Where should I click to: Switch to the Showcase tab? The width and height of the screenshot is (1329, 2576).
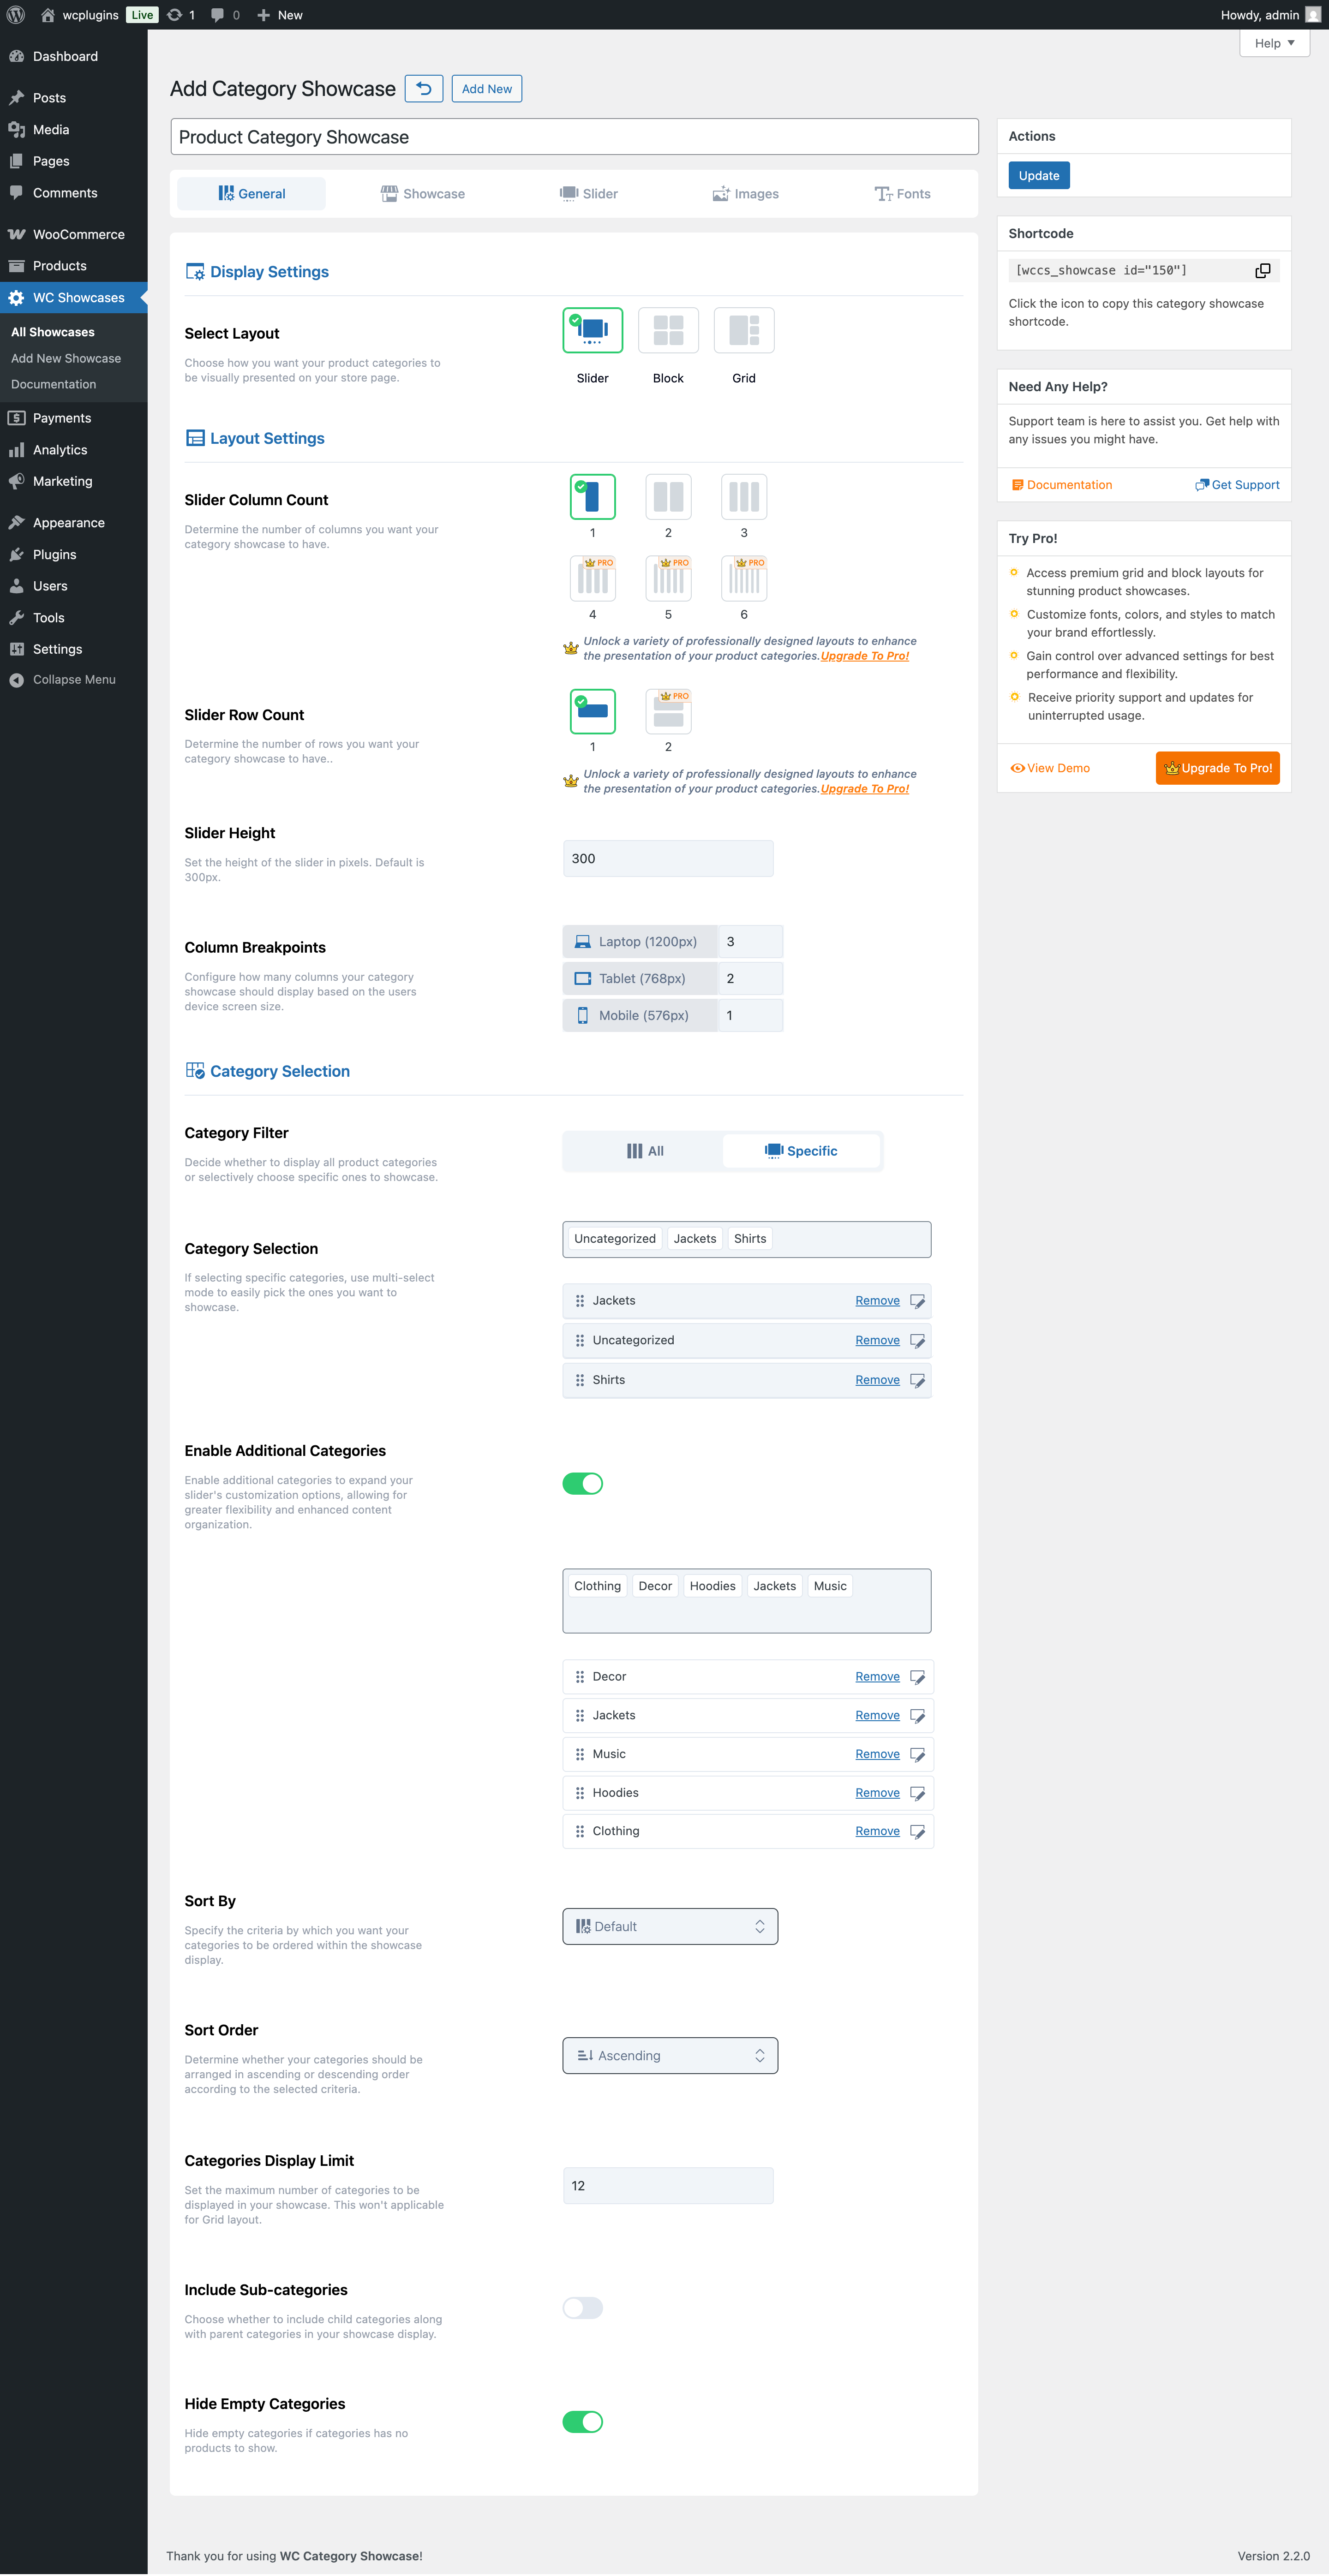pos(423,194)
